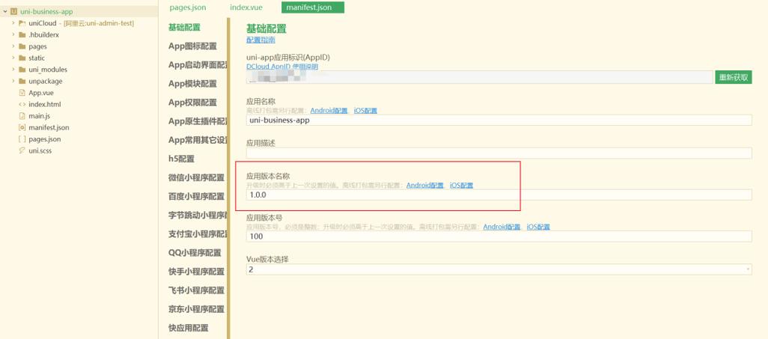Click the static folder icon
Image resolution: width=768 pixels, height=339 pixels.
22,58
